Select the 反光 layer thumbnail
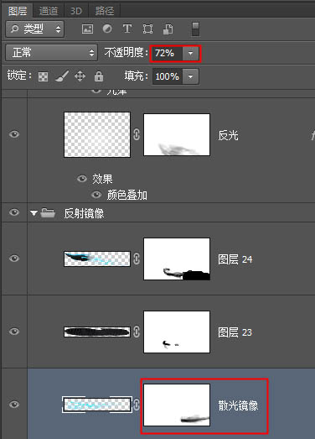315x439 pixels. pyautogui.click(x=97, y=134)
